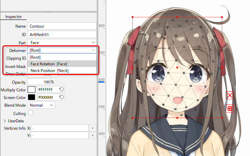Open the Blend Mode dropdown set to Normal
The width and height of the screenshot is (250, 156).
point(41,105)
